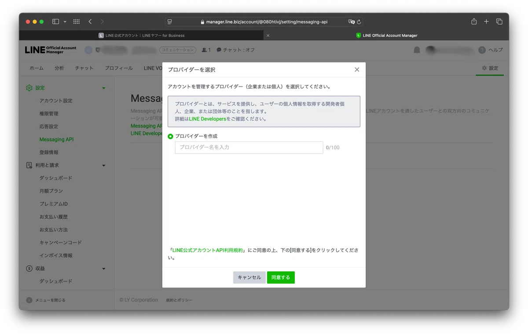This screenshot has height=335, width=528.
Task: Open a new Safari tab
Action: click(x=486, y=22)
